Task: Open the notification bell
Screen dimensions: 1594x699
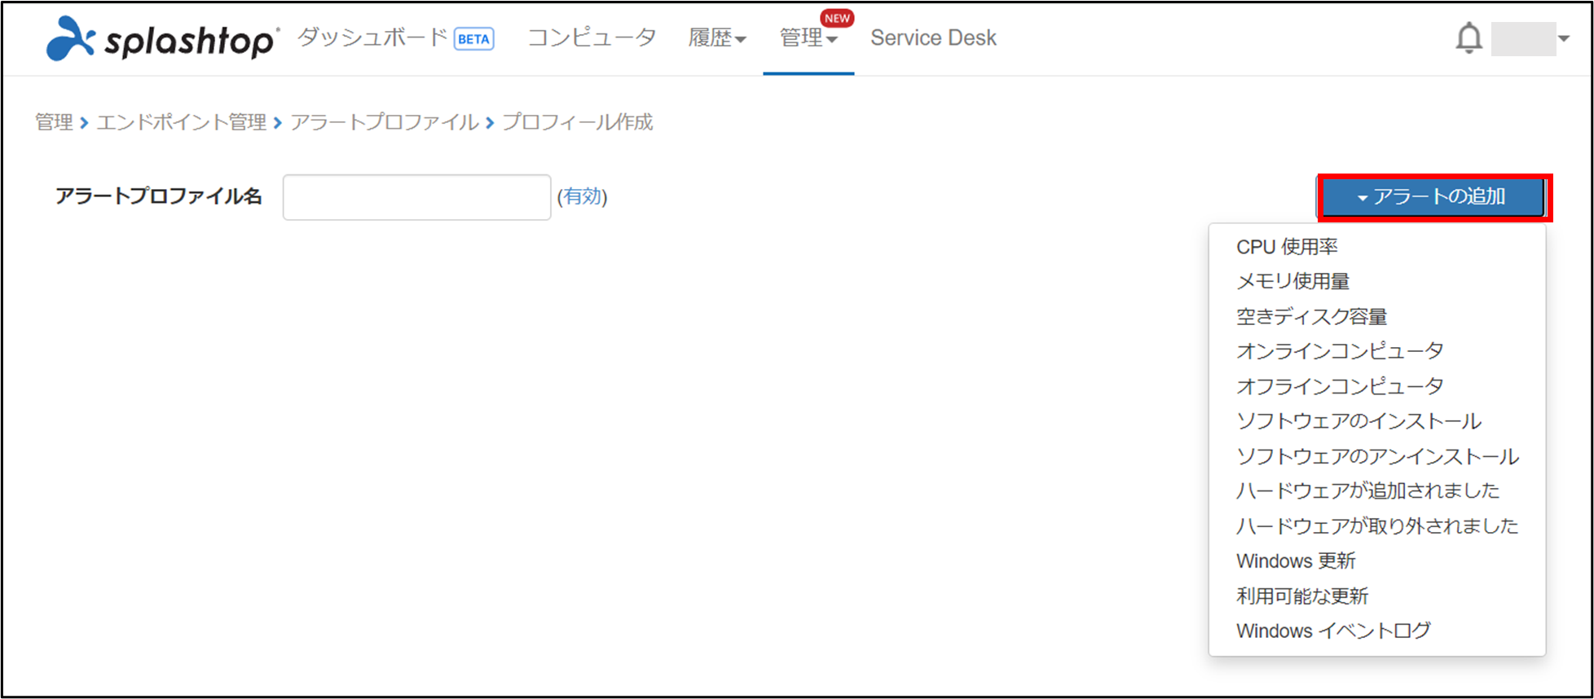Action: [1469, 38]
